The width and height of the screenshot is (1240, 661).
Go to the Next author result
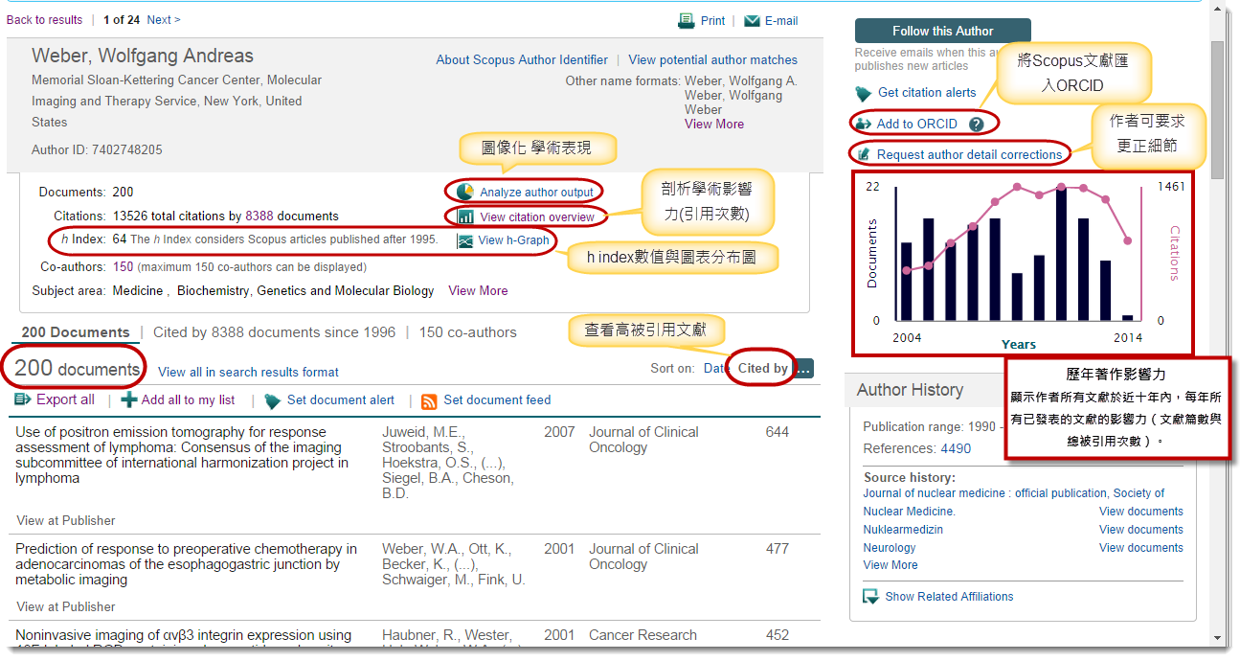[x=164, y=19]
